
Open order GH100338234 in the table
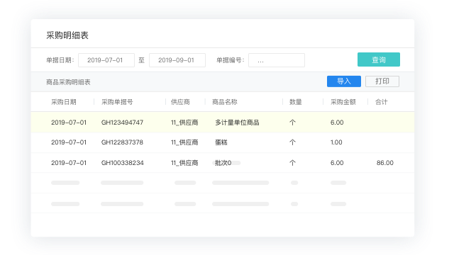coord(123,163)
